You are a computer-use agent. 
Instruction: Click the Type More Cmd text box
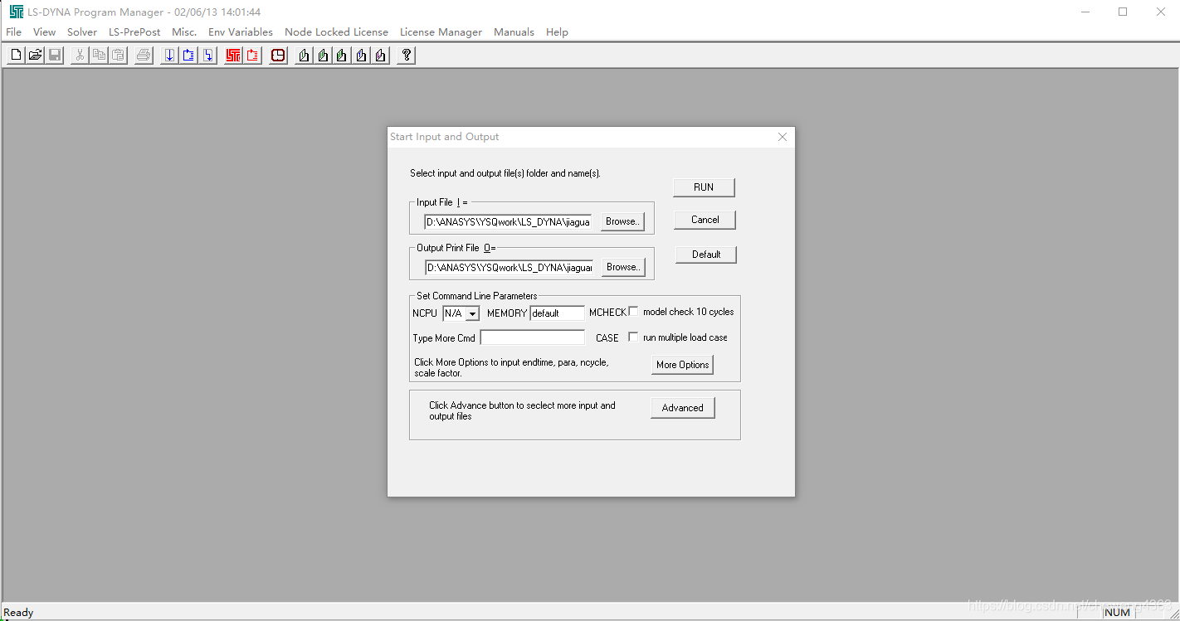533,337
